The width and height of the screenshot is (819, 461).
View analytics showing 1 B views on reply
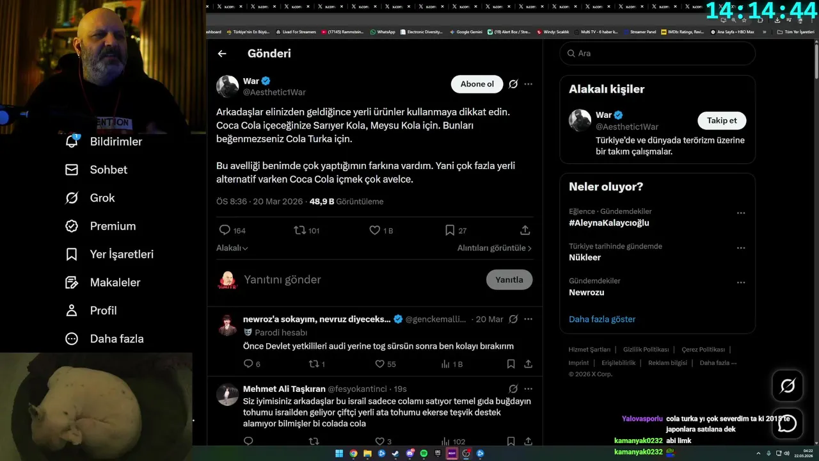(x=452, y=364)
